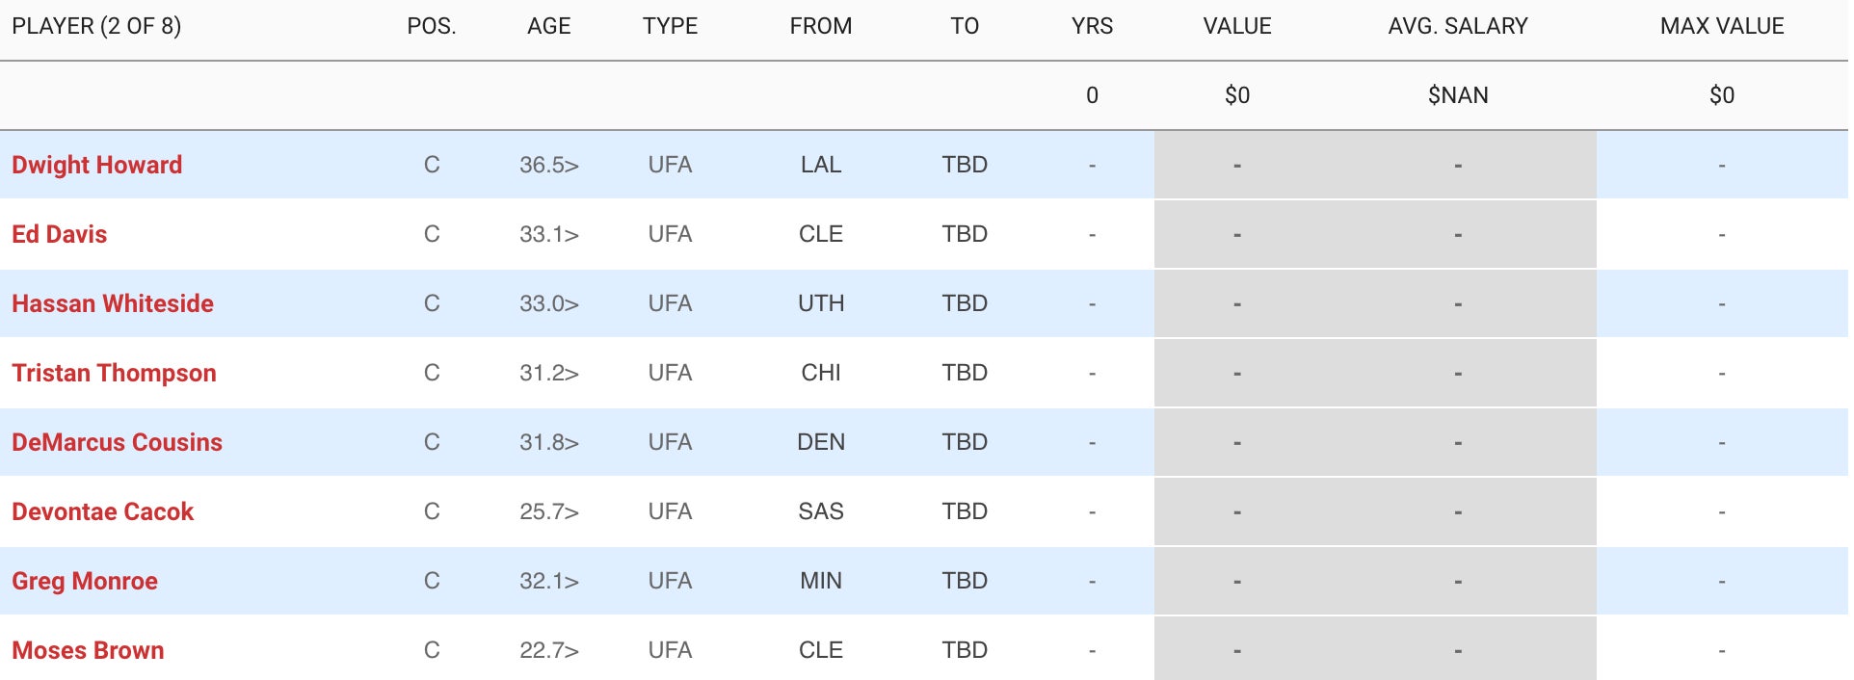Sort table by VALUE header
The image size is (1854, 680).
click(x=1237, y=26)
